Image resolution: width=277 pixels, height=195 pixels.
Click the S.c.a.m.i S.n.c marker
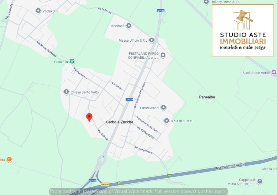166,121
